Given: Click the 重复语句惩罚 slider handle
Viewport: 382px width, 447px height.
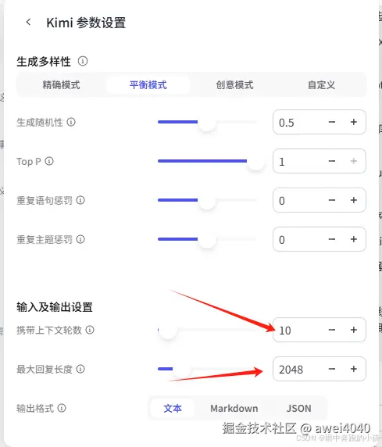Looking at the screenshot, I should pyautogui.click(x=207, y=200).
